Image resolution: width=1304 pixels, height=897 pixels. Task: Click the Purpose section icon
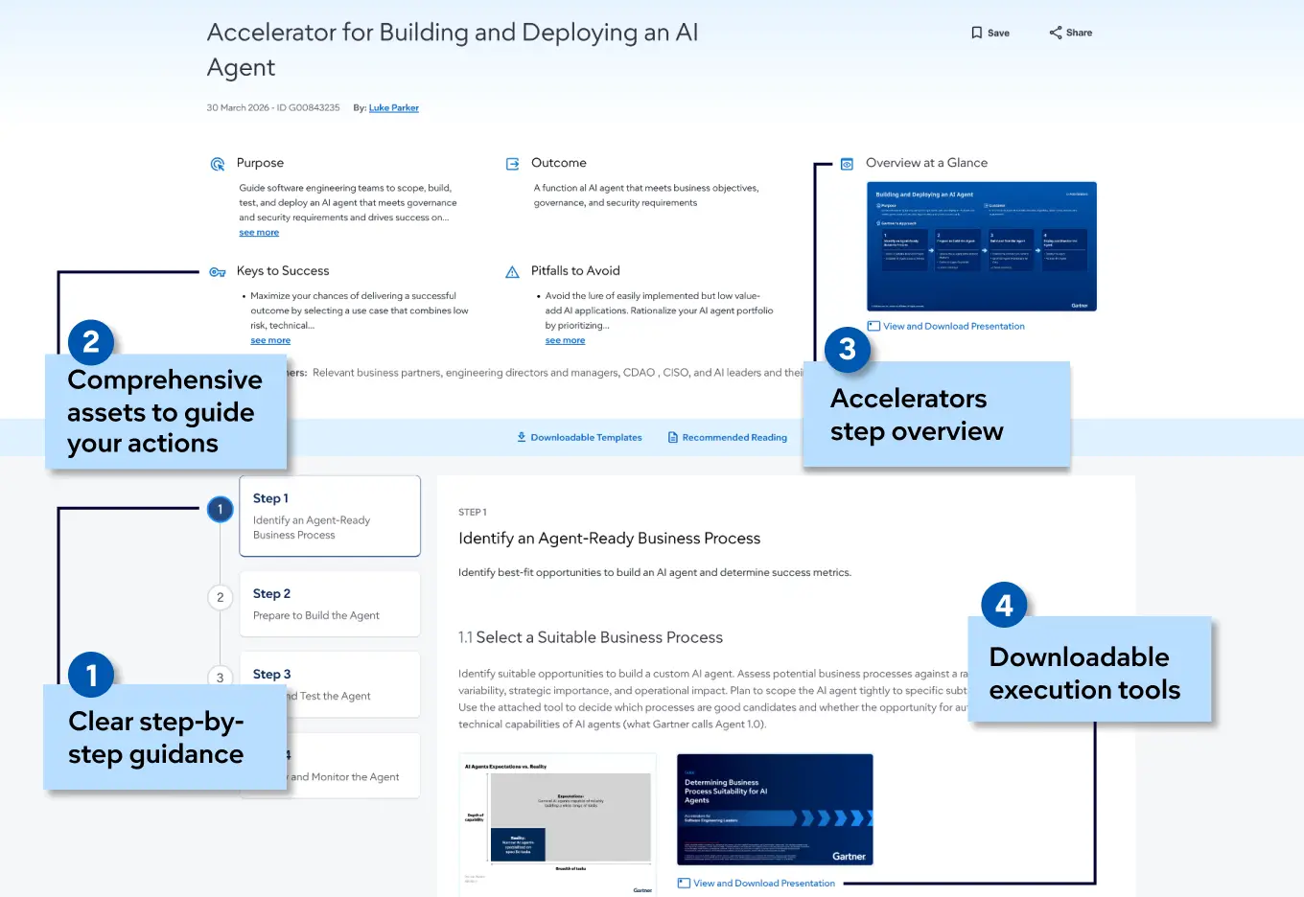pos(218,164)
